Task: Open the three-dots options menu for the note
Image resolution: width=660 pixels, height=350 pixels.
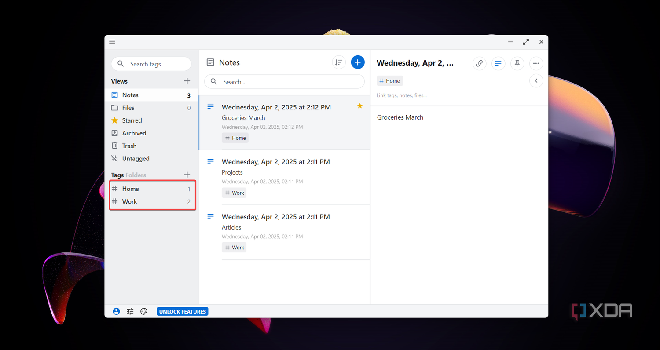Action: [x=536, y=63]
